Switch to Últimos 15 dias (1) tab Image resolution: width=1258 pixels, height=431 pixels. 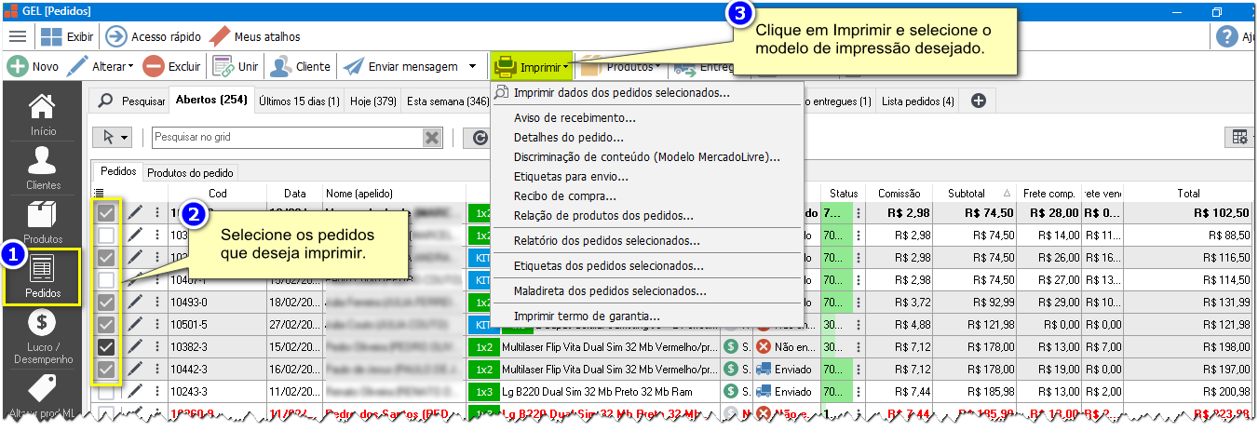click(x=299, y=101)
